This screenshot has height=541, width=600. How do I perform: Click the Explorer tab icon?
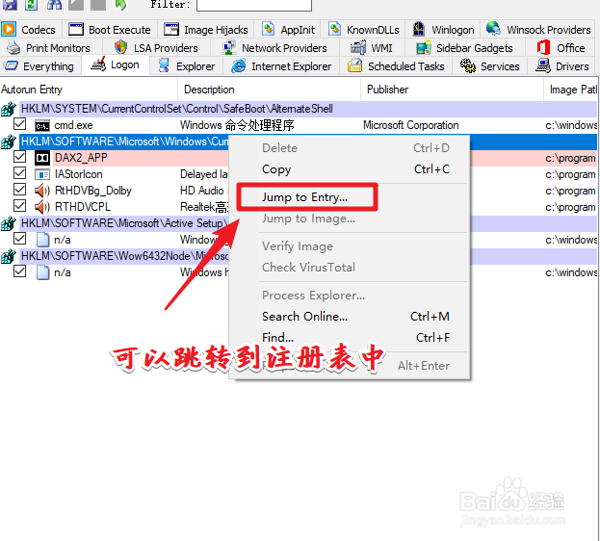pyautogui.click(x=164, y=65)
